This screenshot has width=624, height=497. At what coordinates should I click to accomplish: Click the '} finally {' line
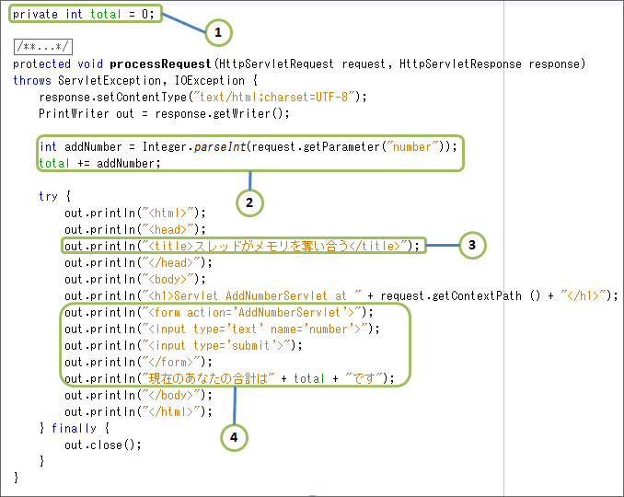[x=75, y=429]
